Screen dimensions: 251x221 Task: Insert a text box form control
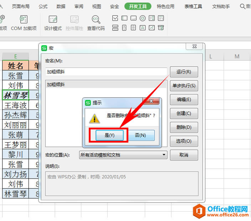124,18
